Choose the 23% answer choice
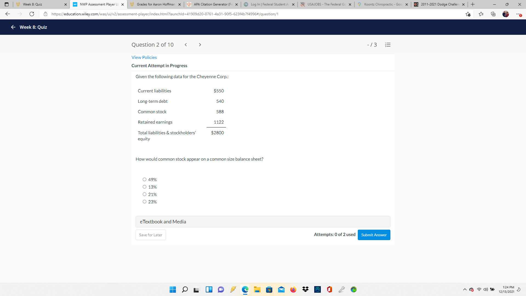Image resolution: width=526 pixels, height=296 pixels. 145,201
